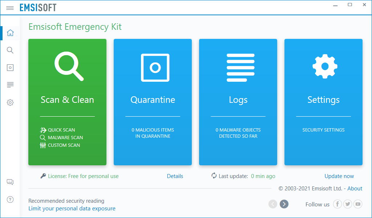Image resolution: width=372 pixels, height=218 pixels.
Task: Open Settings from sidebar gear icon
Action: [x=10, y=102]
